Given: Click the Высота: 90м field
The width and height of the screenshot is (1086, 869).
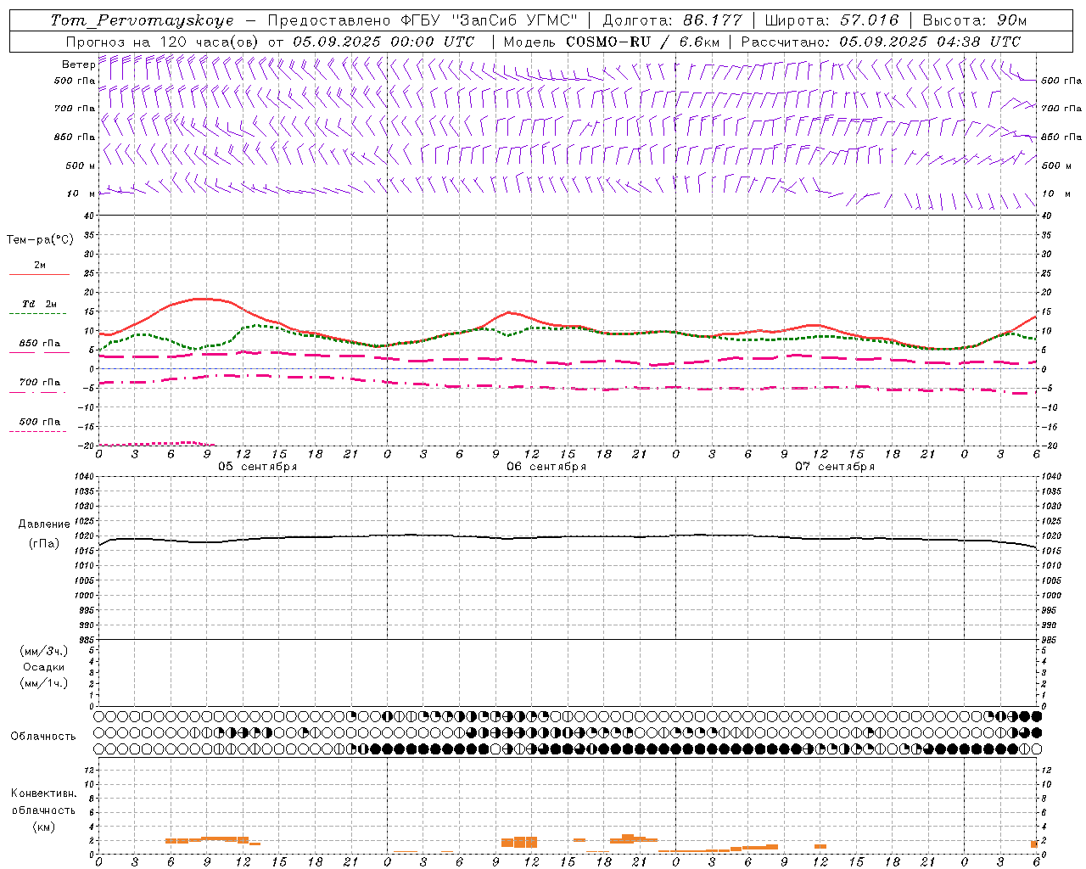Looking at the screenshot, I should pyautogui.click(x=974, y=20).
